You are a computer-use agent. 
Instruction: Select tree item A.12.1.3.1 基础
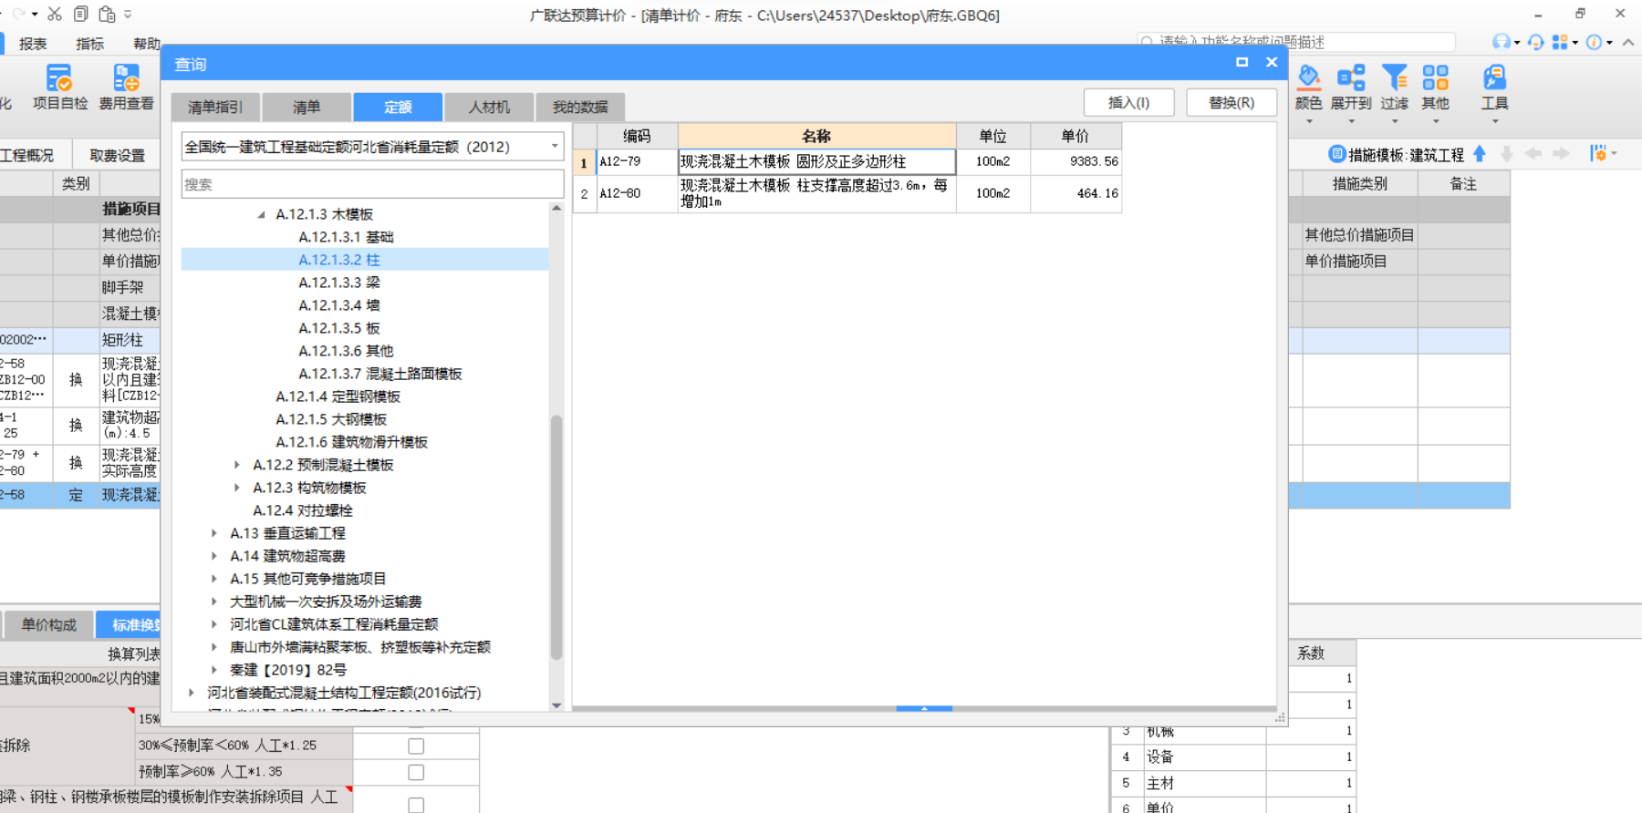[346, 237]
